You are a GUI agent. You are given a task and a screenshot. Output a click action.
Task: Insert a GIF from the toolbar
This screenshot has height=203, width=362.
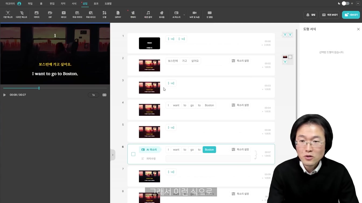pos(50,15)
